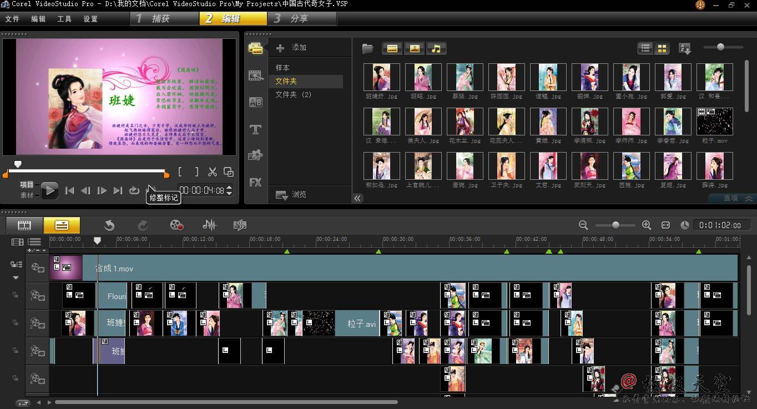Toggle ripple editing lock on video track
The height and width of the screenshot is (409, 757).
pos(16,265)
